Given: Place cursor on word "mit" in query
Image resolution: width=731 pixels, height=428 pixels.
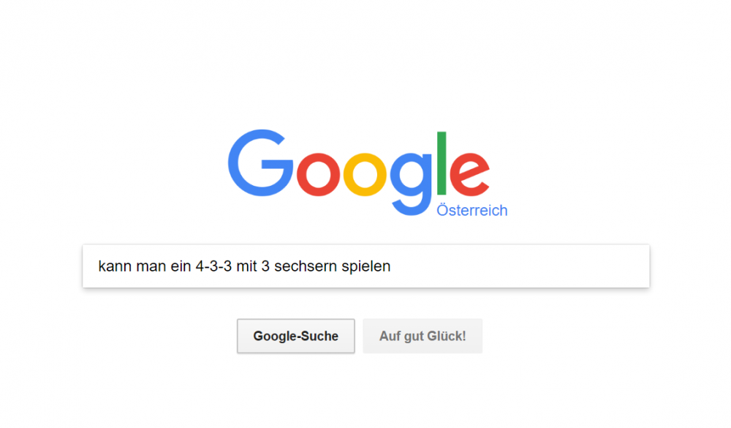Looking at the screenshot, I should point(246,266).
